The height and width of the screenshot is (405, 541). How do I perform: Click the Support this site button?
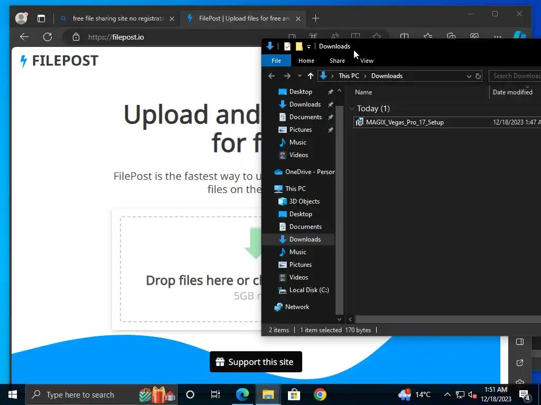256,362
